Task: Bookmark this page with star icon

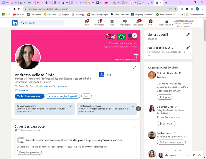Action: coord(175,9)
